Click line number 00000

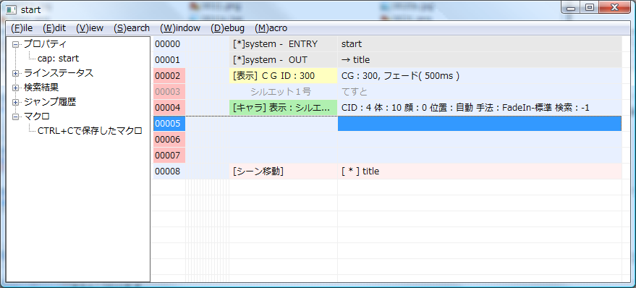169,44
